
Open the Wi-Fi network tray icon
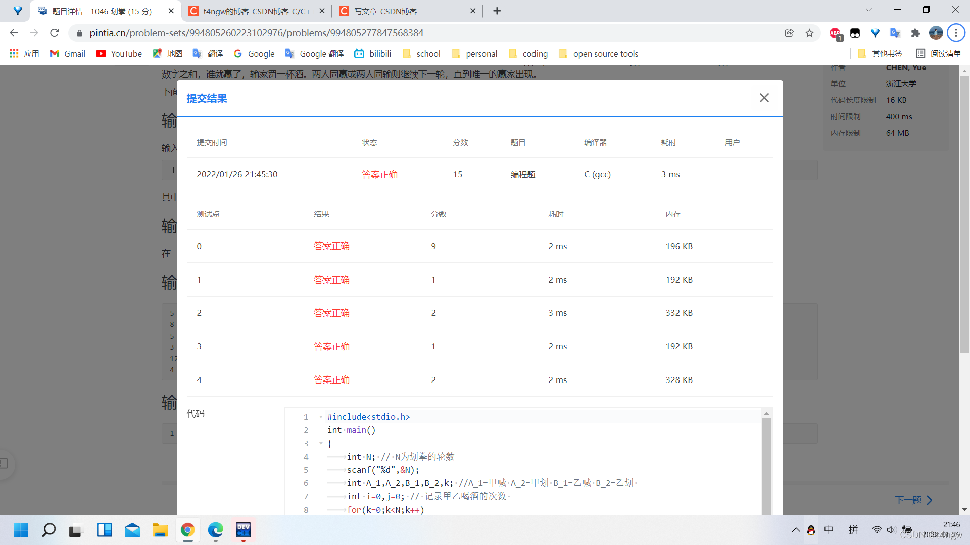tap(877, 530)
